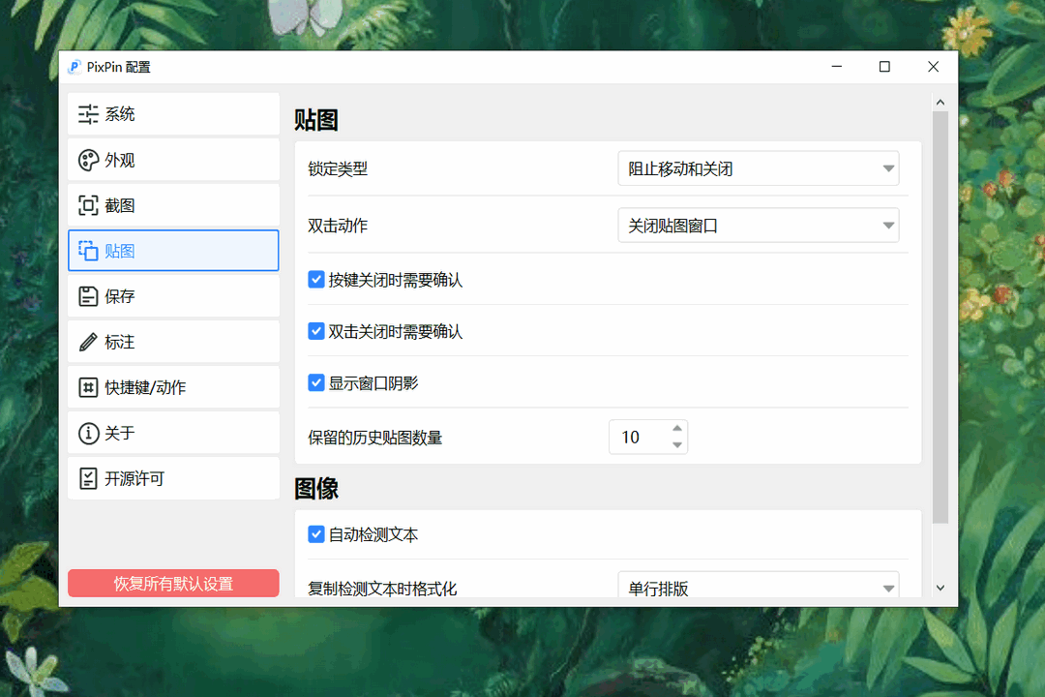Decrease 保留的历史贴图数量 with down arrow
This screenshot has height=697, width=1045.
pyautogui.click(x=677, y=445)
